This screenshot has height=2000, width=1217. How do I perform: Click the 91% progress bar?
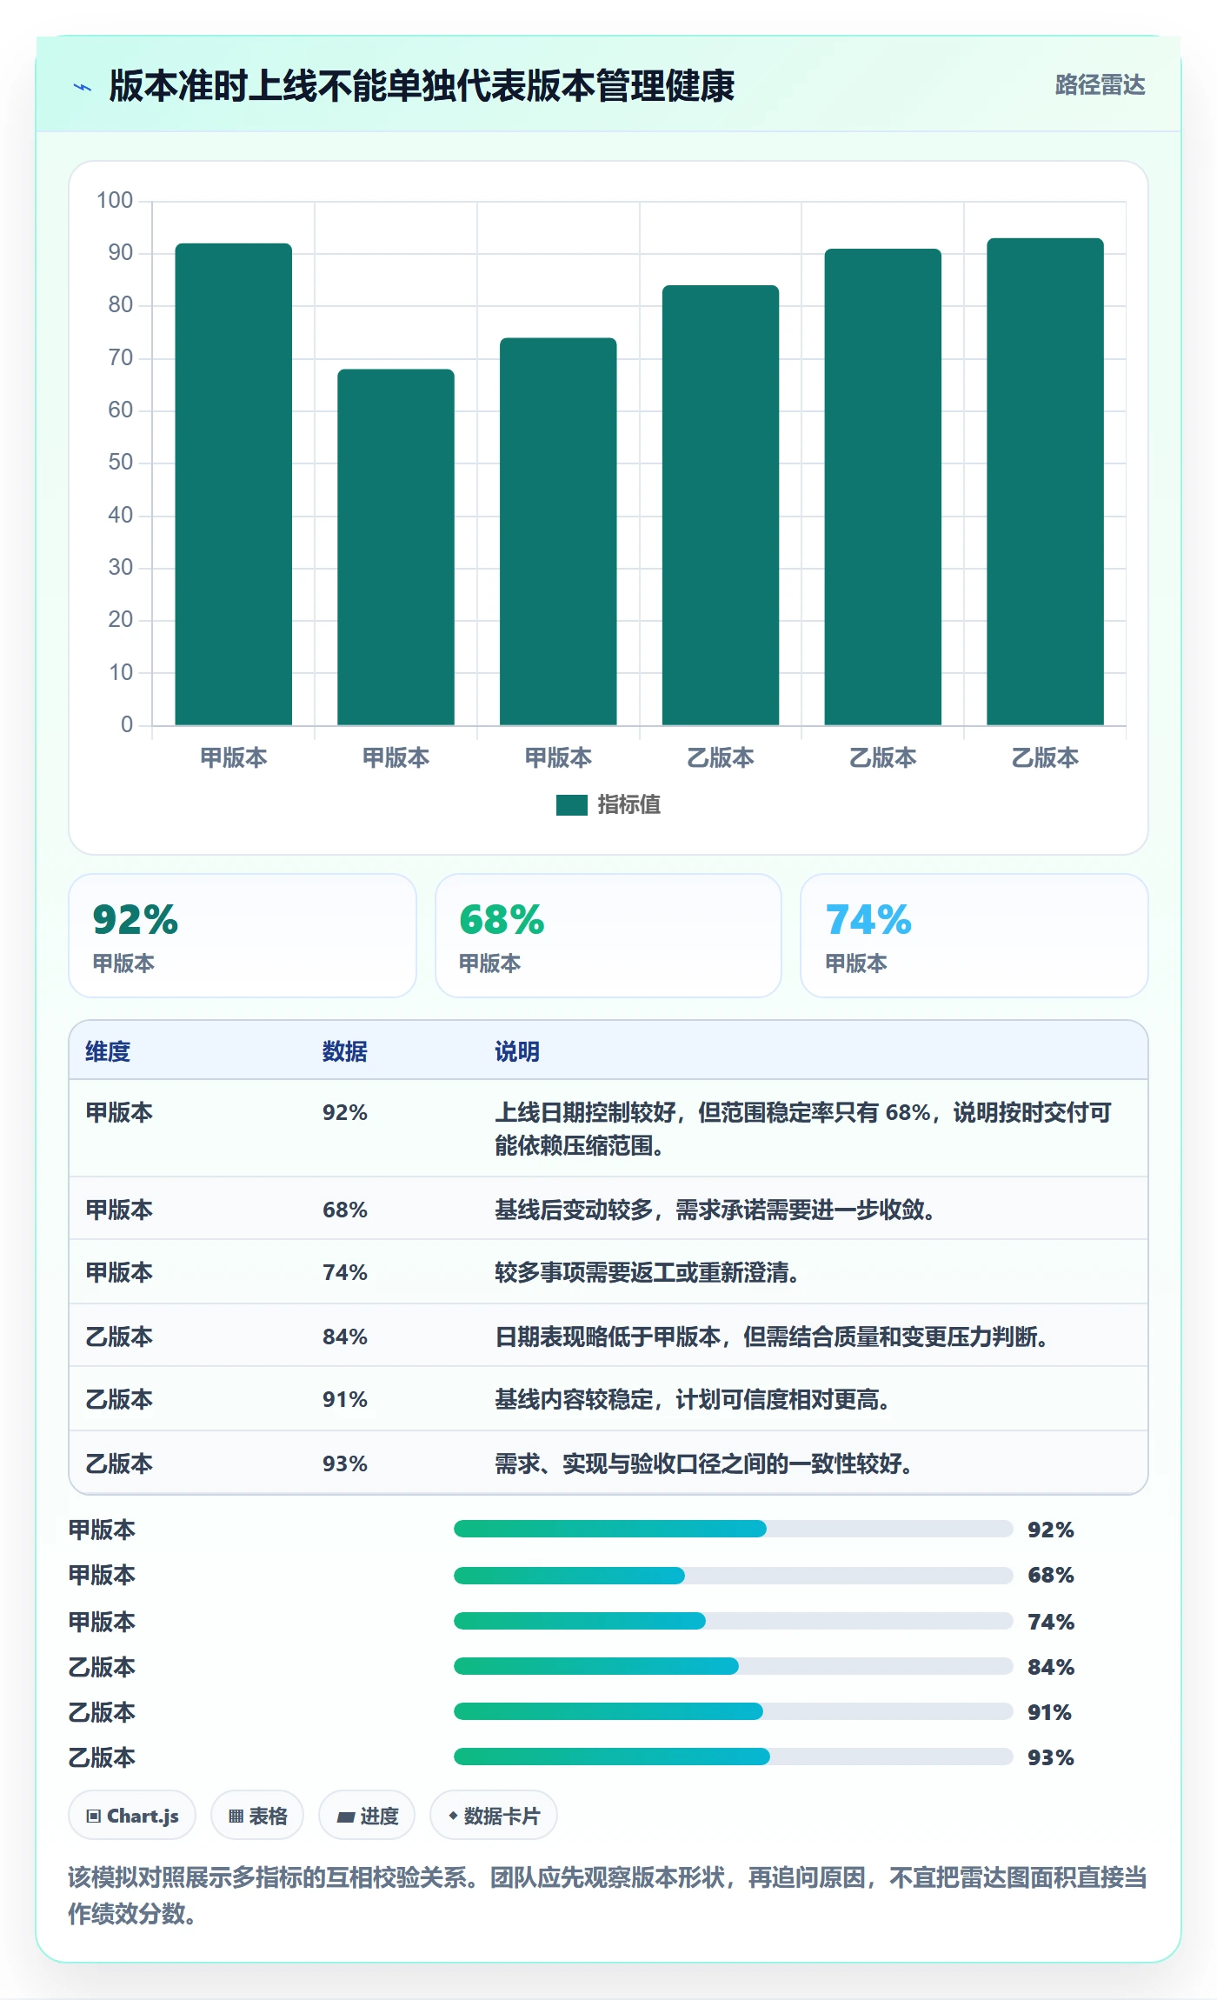pos(734,1711)
